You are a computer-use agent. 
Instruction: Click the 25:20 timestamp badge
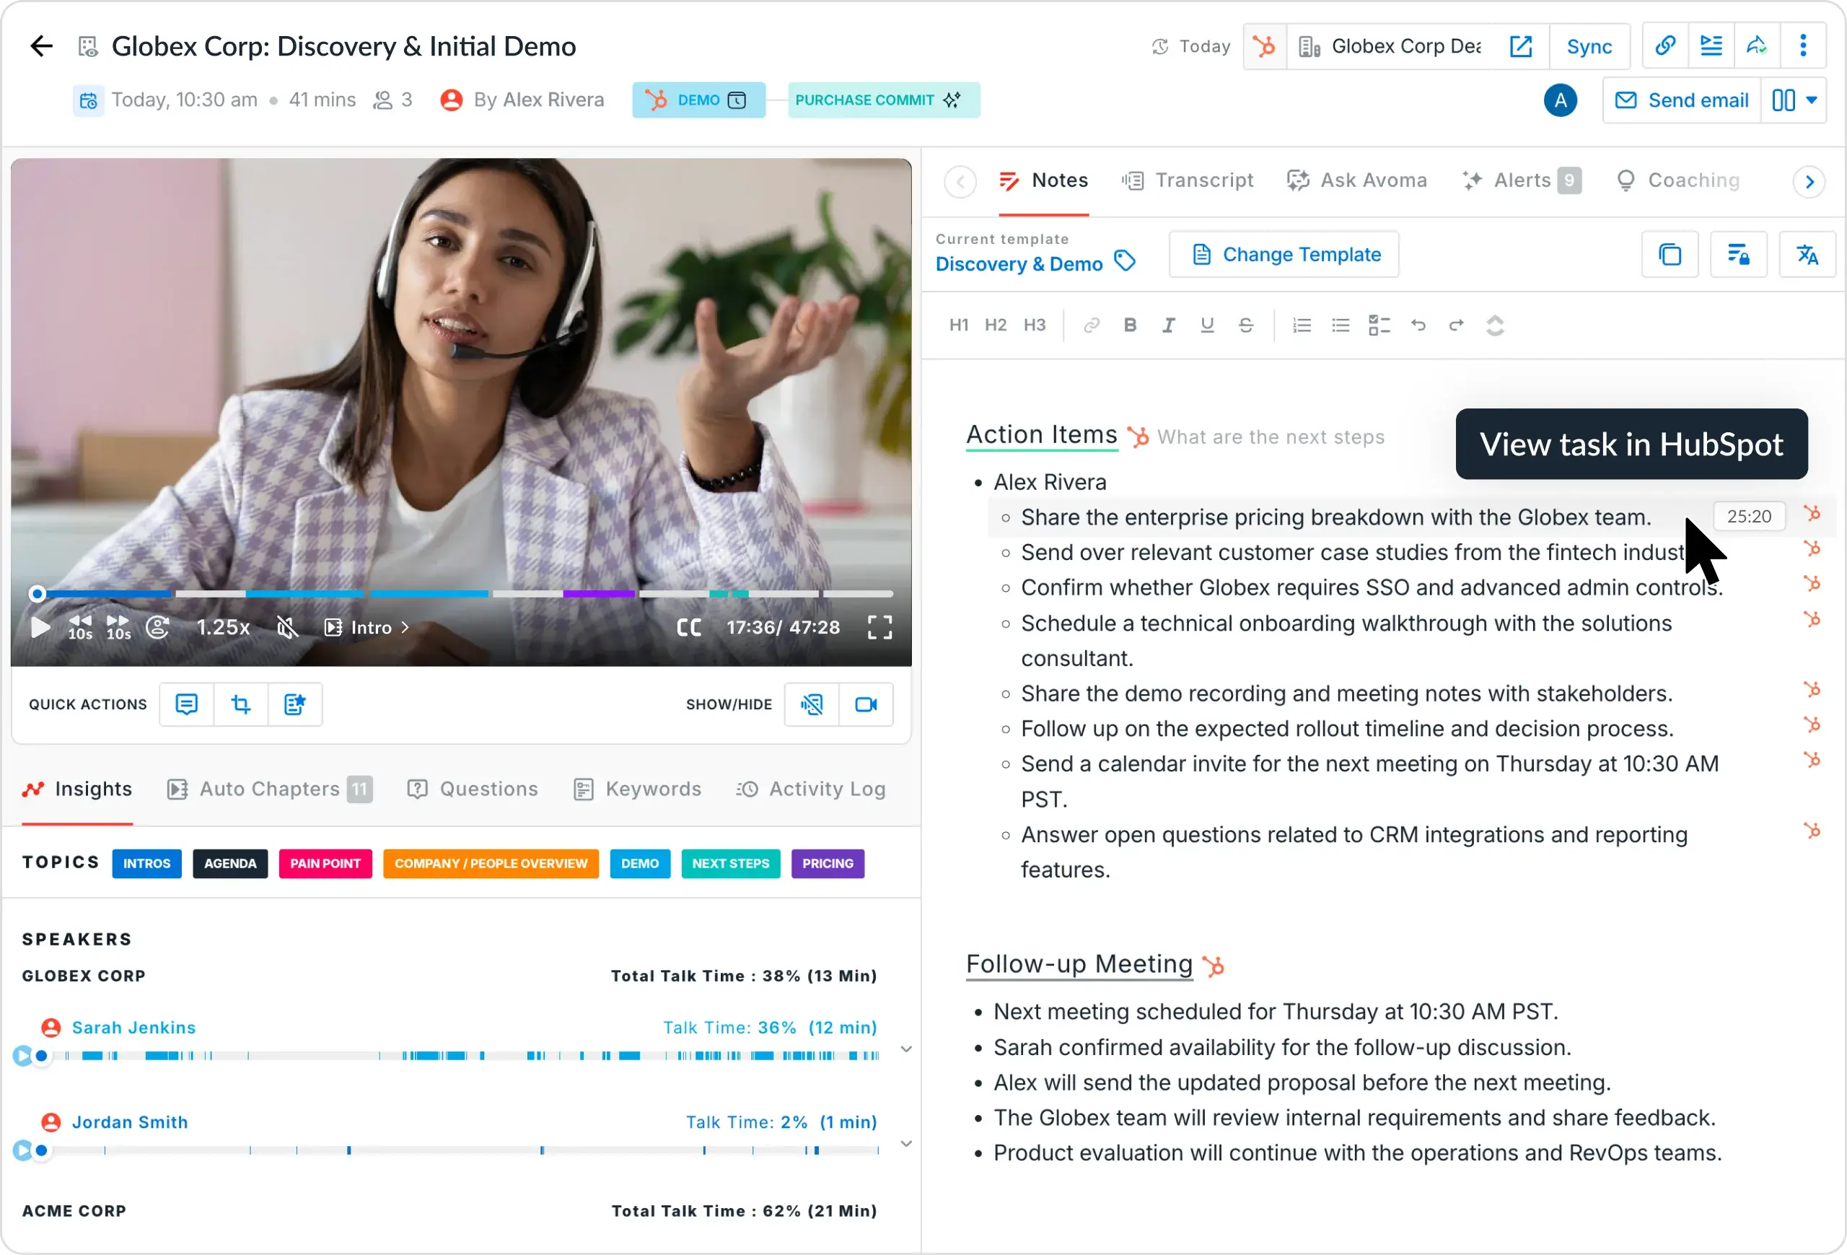(x=1748, y=517)
